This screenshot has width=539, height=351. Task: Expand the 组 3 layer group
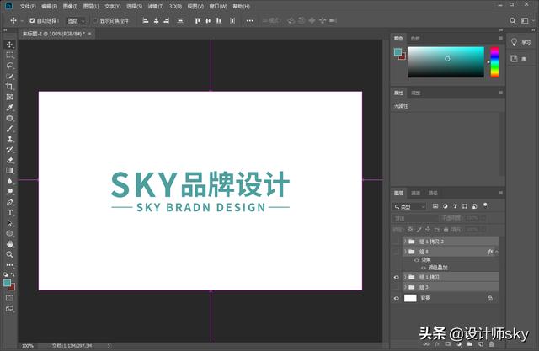(x=405, y=287)
